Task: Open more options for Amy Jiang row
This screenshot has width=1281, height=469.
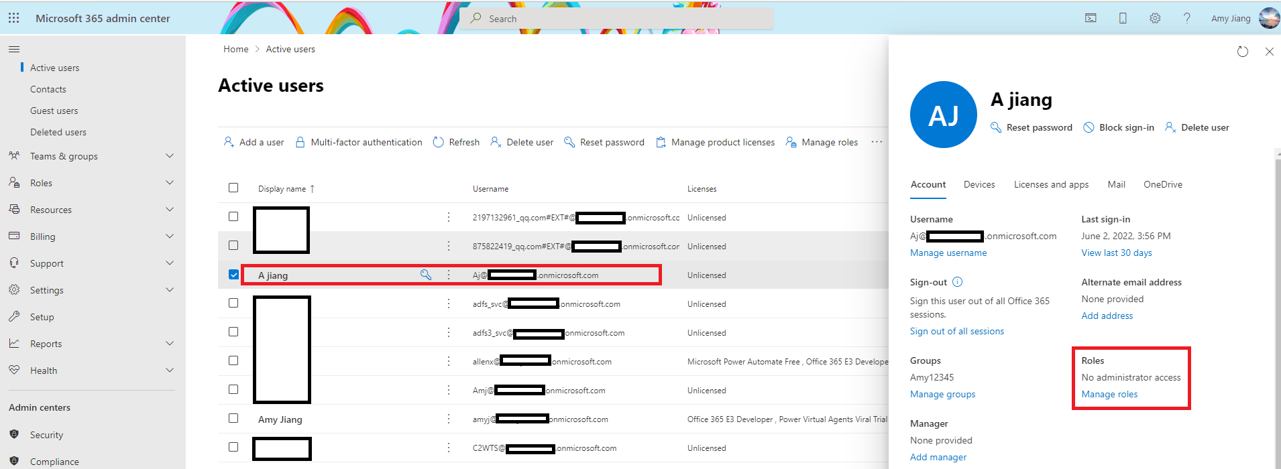Action: pyautogui.click(x=449, y=419)
